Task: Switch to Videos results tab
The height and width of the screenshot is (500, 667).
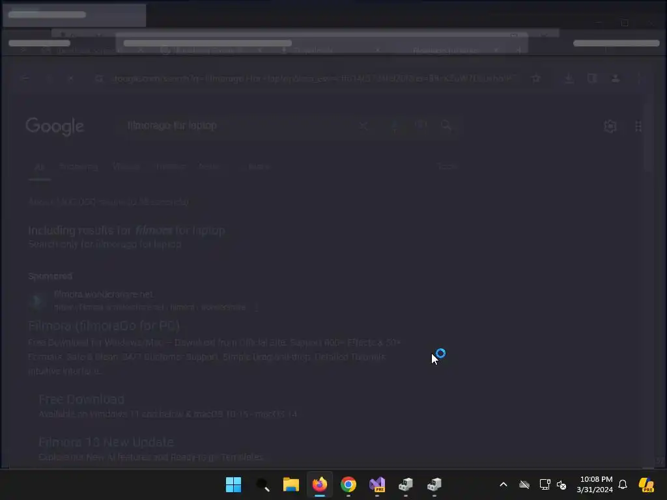Action: coord(126,166)
